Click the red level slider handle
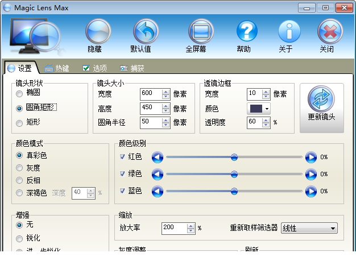The height and width of the screenshot is (261, 356). click(234, 157)
